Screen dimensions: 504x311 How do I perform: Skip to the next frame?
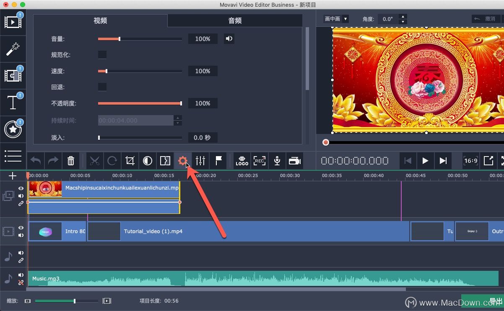443,161
